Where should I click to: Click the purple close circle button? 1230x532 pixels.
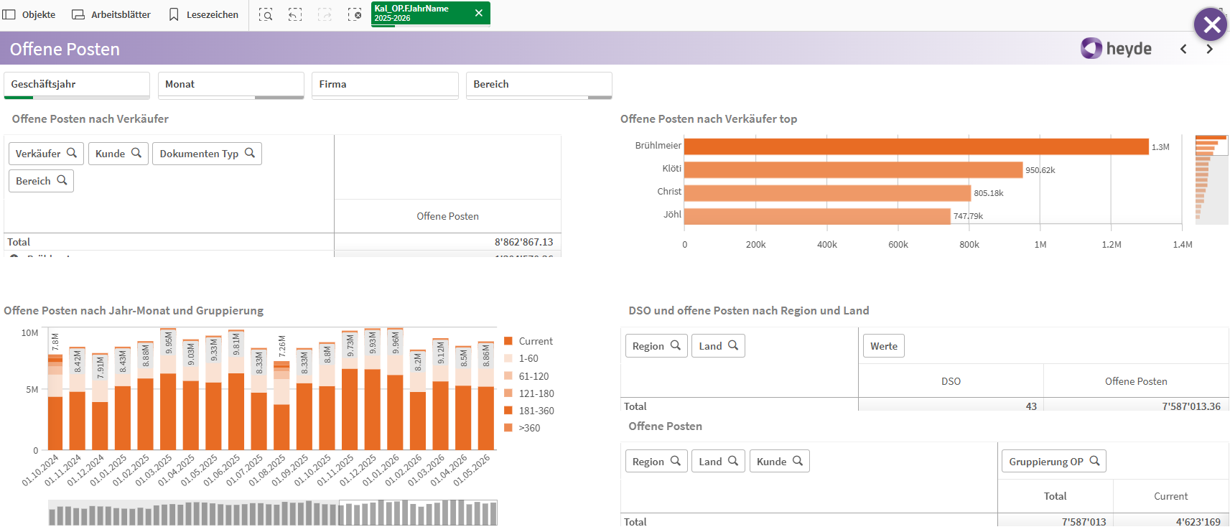pyautogui.click(x=1211, y=25)
